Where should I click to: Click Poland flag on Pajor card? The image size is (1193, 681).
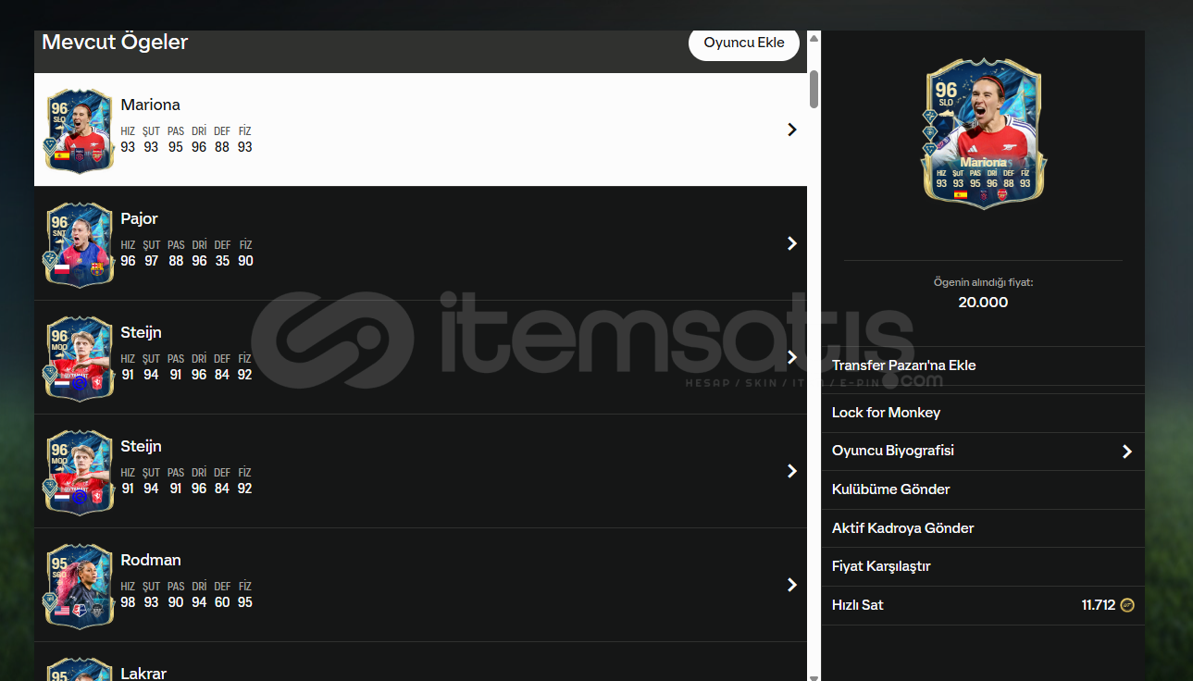(62, 270)
